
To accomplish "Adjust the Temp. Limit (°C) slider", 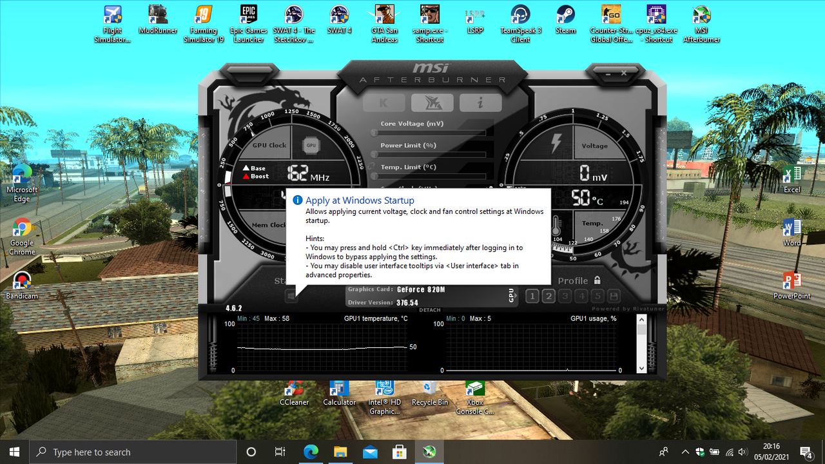I will [x=429, y=176].
